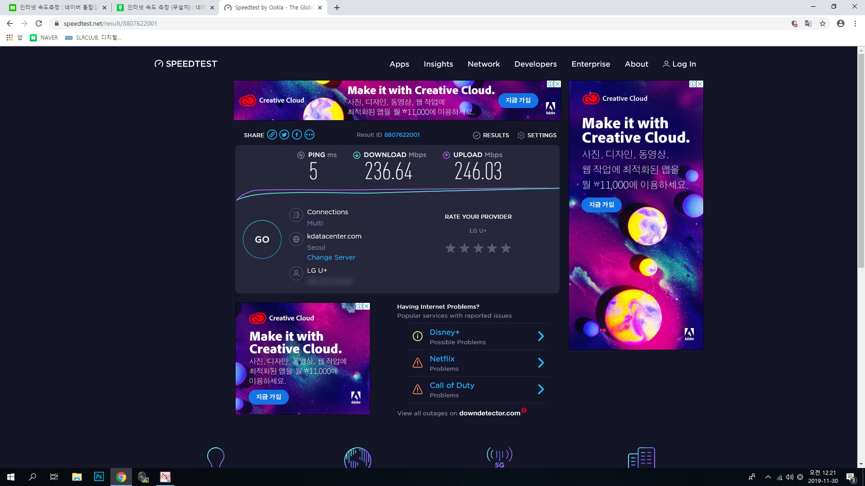Open About menu

636,64
